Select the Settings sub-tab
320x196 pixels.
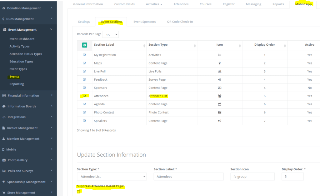(84, 22)
